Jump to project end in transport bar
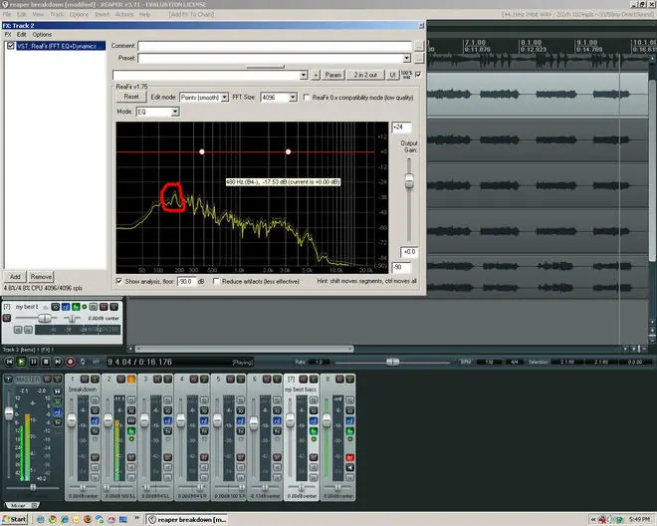The width and height of the screenshot is (657, 526). [58, 362]
